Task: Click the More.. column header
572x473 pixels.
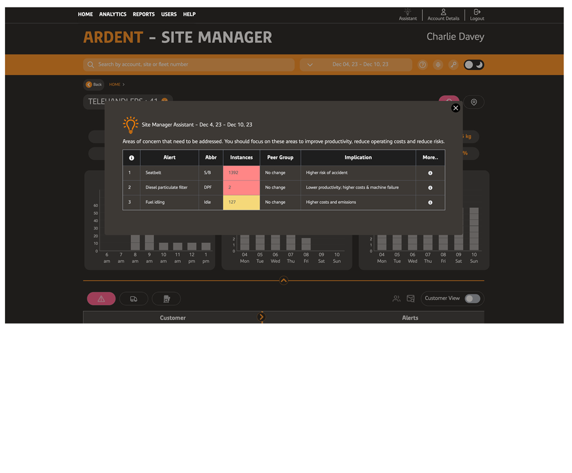Action: [431, 157]
